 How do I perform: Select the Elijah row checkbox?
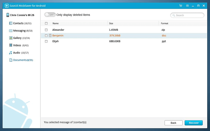coord(46,41)
